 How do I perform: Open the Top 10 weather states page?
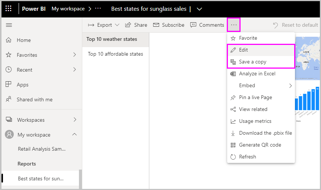point(116,39)
